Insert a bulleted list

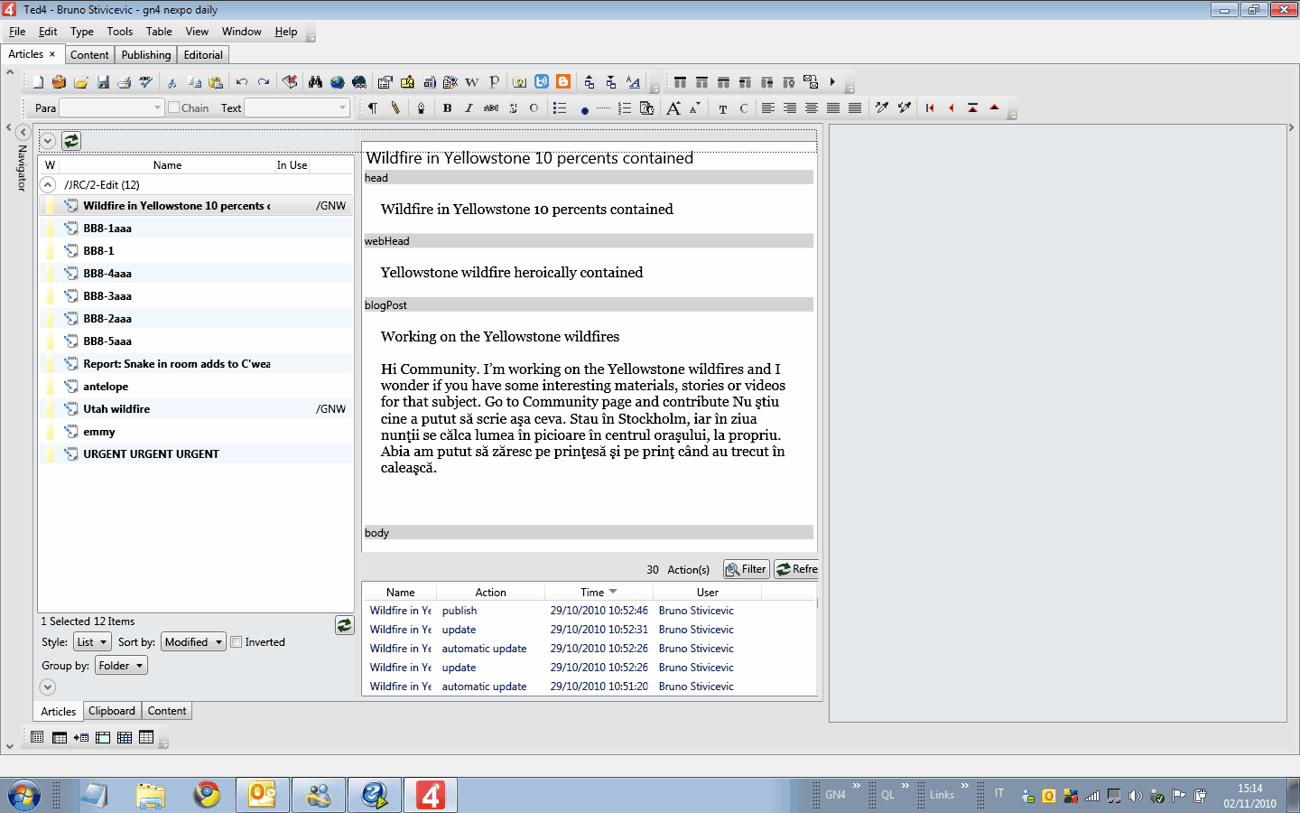pyautogui.click(x=560, y=108)
